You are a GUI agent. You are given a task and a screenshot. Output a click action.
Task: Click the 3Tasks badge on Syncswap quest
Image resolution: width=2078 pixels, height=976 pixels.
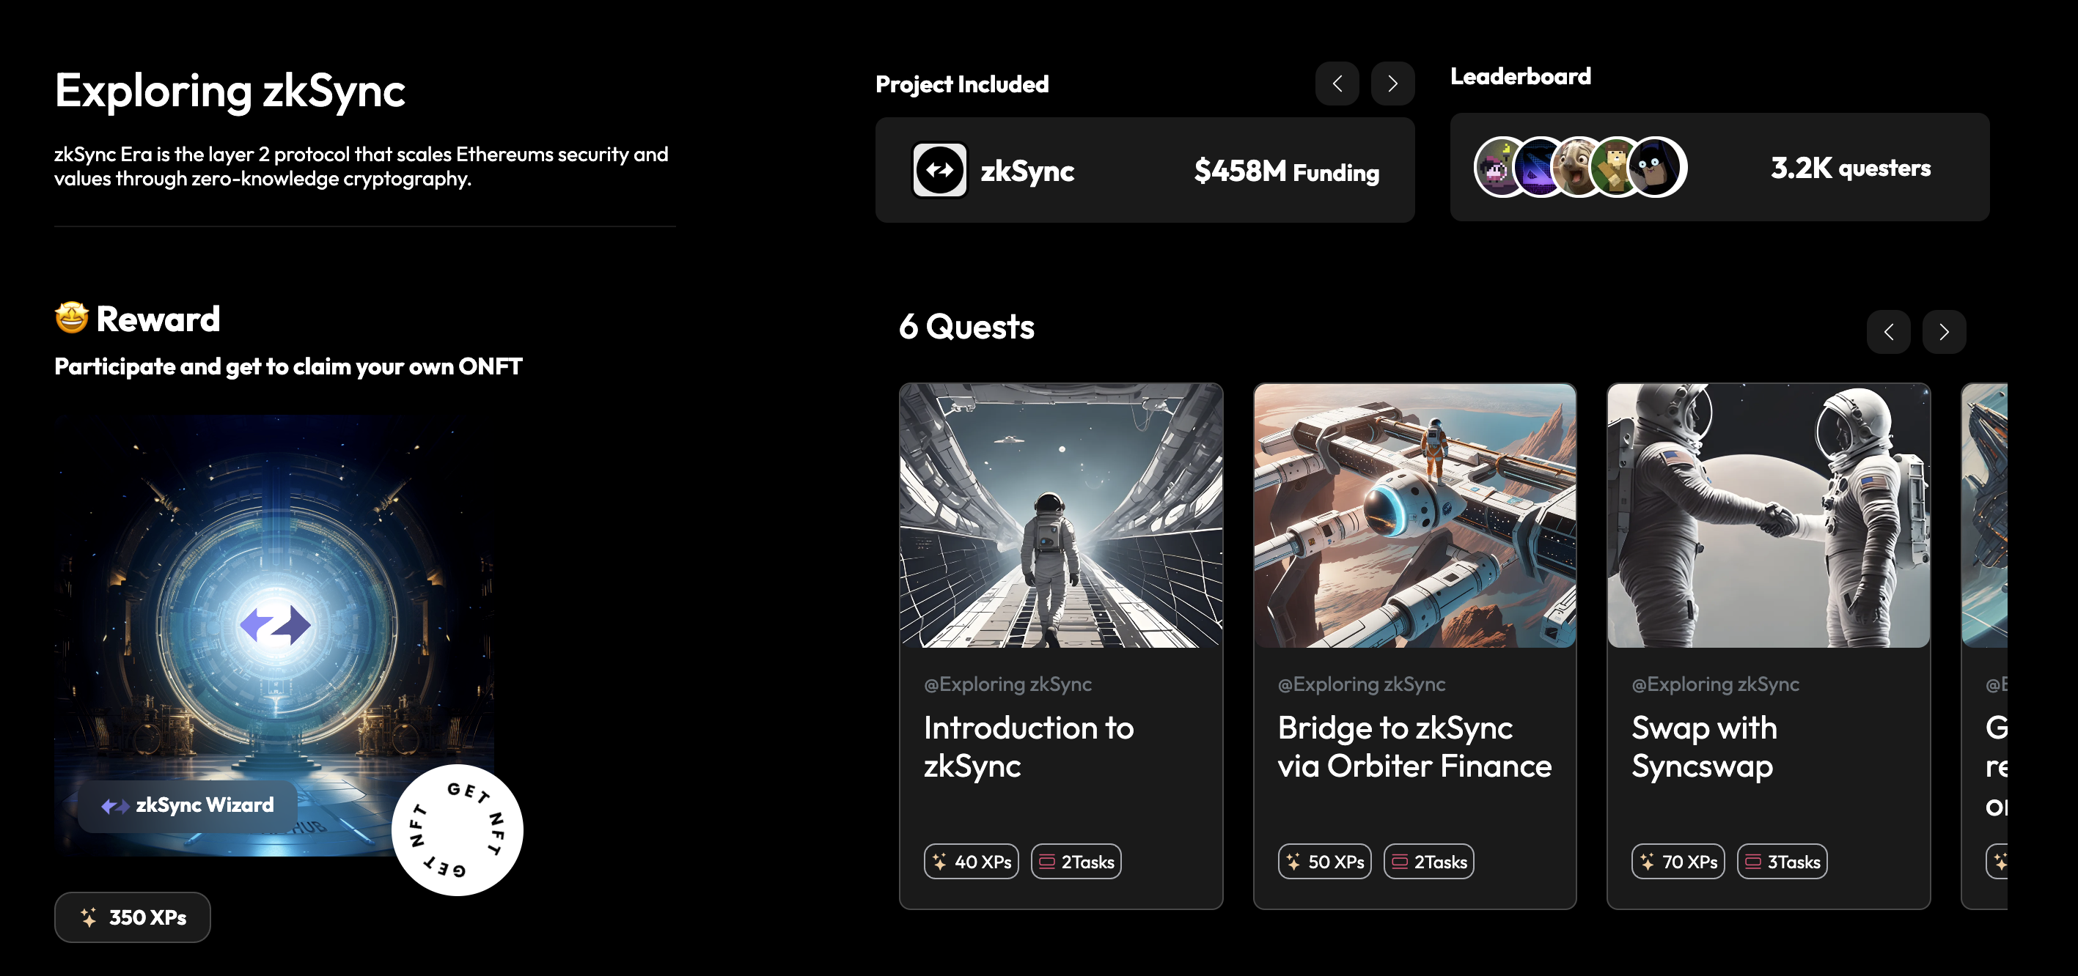click(1782, 862)
